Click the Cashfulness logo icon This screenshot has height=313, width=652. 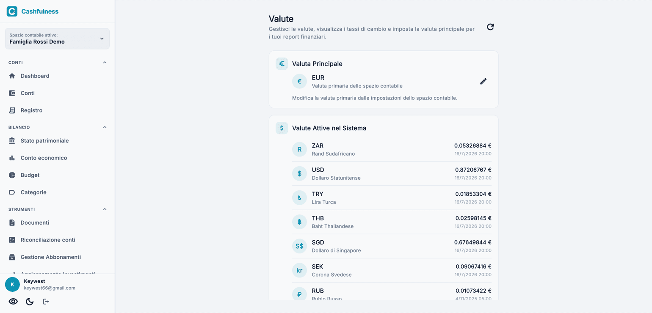point(12,11)
